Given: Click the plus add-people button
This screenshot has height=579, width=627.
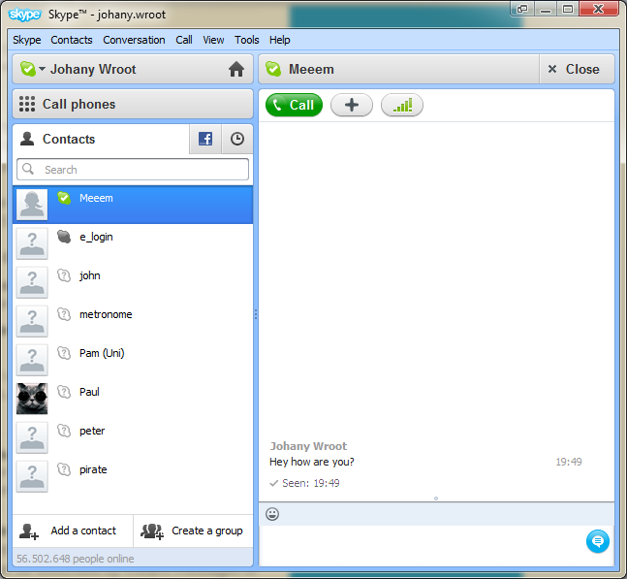Looking at the screenshot, I should point(352,106).
